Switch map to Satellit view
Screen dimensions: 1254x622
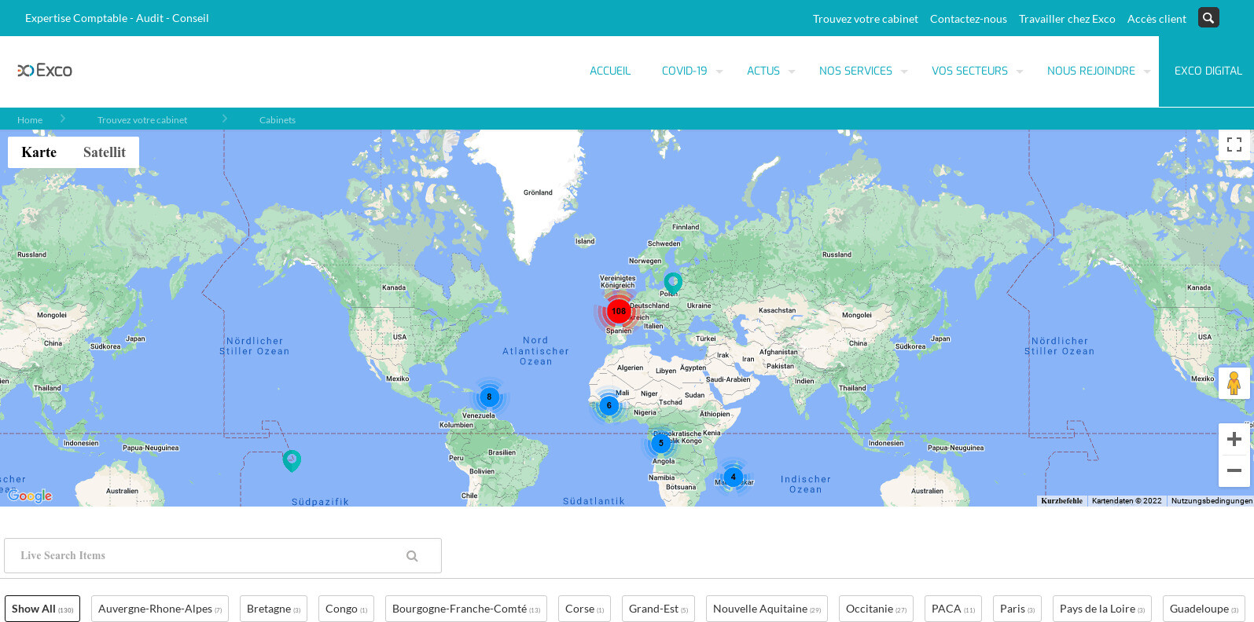point(105,152)
